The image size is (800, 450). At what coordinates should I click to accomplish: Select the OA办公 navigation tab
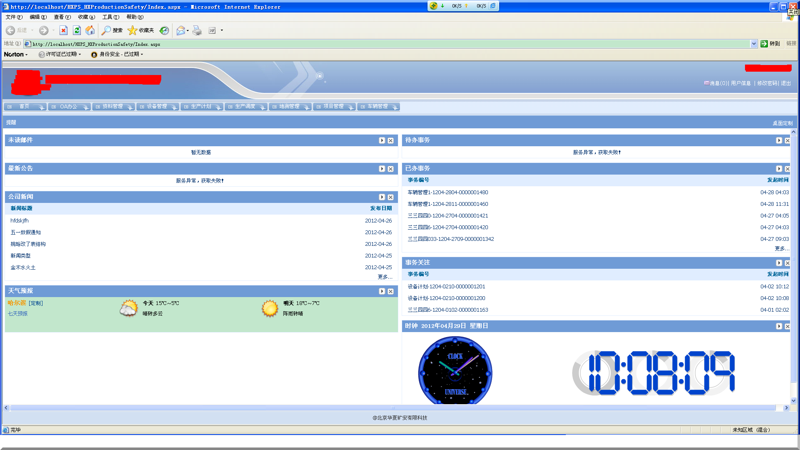(x=69, y=107)
